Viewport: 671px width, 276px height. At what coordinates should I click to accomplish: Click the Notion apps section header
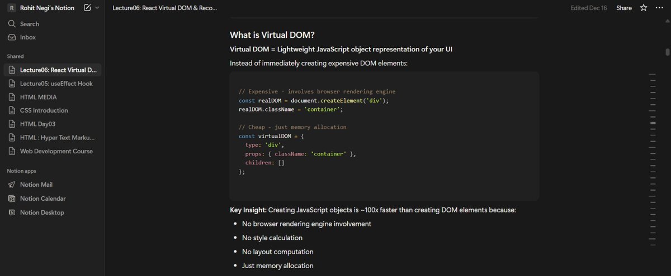21,171
